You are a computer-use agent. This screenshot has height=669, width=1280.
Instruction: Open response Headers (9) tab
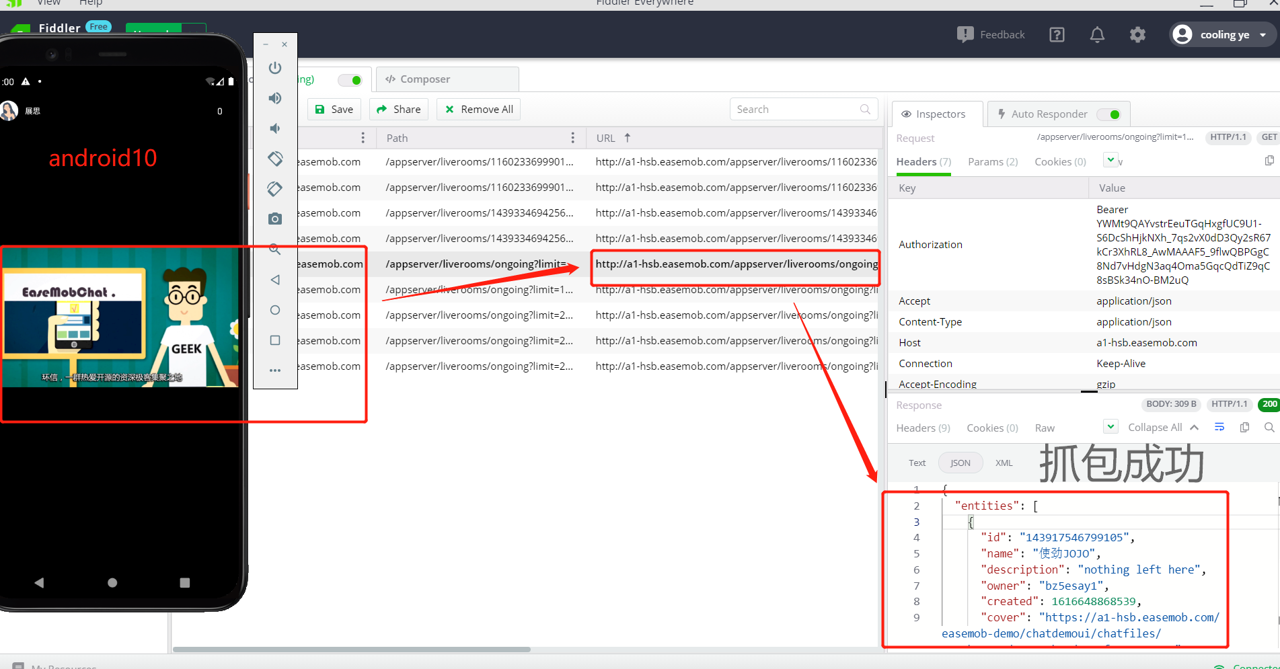[923, 428]
